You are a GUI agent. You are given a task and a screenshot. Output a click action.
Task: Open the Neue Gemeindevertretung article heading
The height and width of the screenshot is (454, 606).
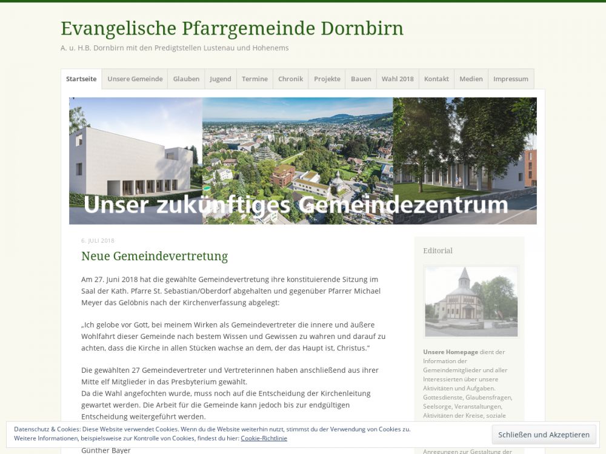coord(155,256)
